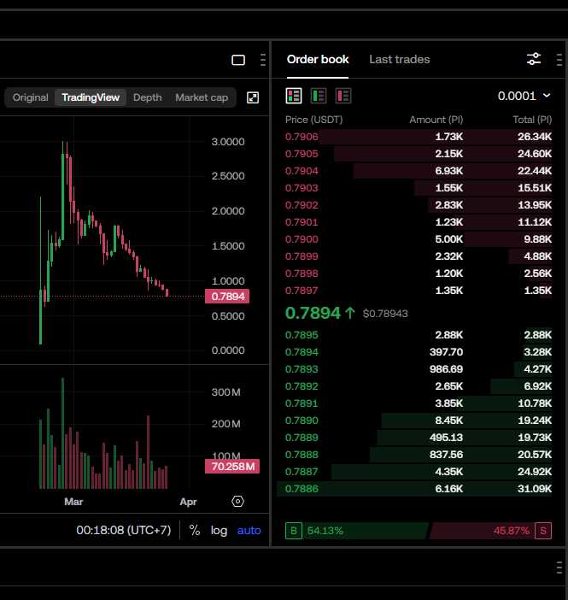The width and height of the screenshot is (568, 600).
Task: Select ask price 0.7904
Action: tap(302, 171)
